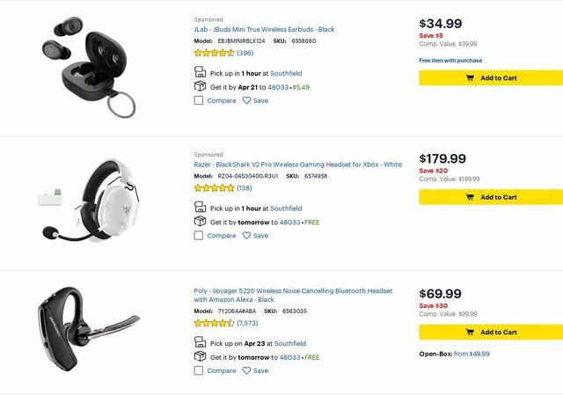
Task: Click the star rating of Razer BlackShark headset
Action: click(x=214, y=188)
